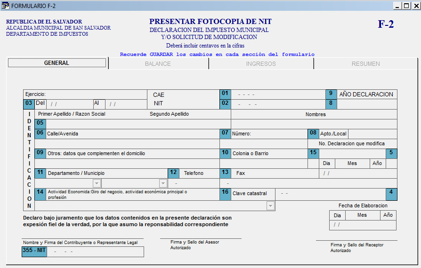Click the Formulario F-2 title bar icon
The image size is (421, 268).
pos(6,6)
